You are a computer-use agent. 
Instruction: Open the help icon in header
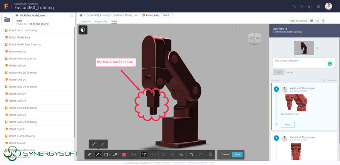pyautogui.click(x=318, y=6)
